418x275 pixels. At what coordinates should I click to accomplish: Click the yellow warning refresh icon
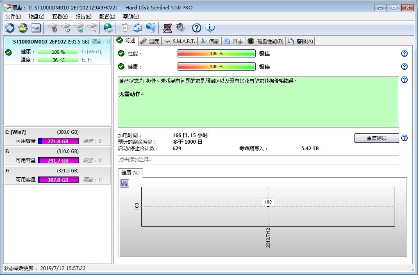23,28
